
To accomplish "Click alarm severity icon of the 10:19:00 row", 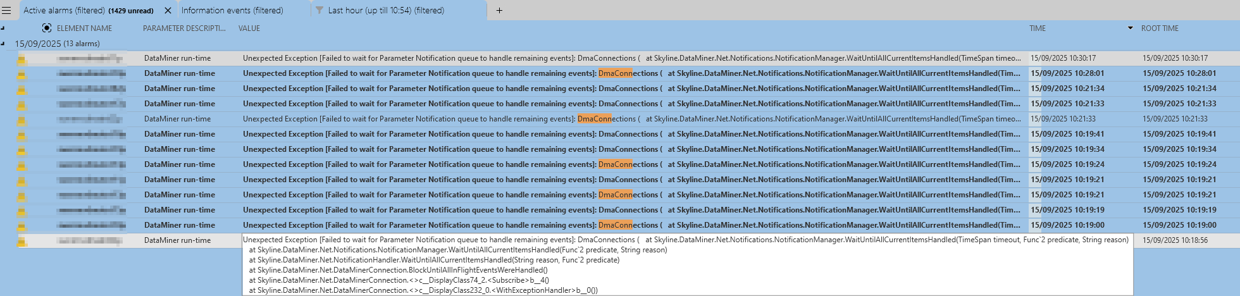I will tap(22, 226).
